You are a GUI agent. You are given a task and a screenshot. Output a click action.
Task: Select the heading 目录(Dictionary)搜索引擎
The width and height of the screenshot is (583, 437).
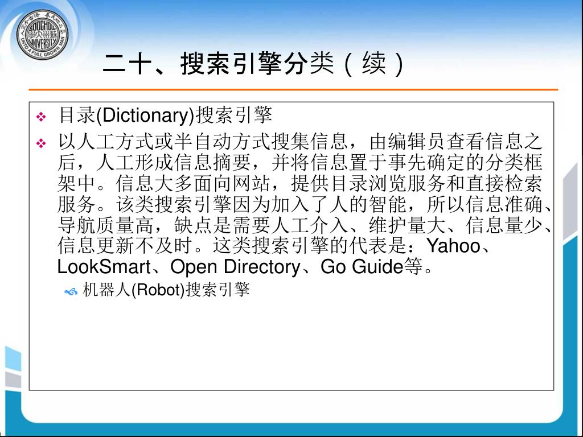tap(166, 115)
